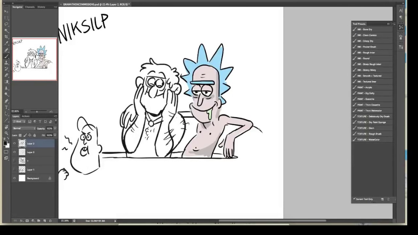Open the Fill slider dropdown arrow
418x235 pixels.
click(x=55, y=135)
